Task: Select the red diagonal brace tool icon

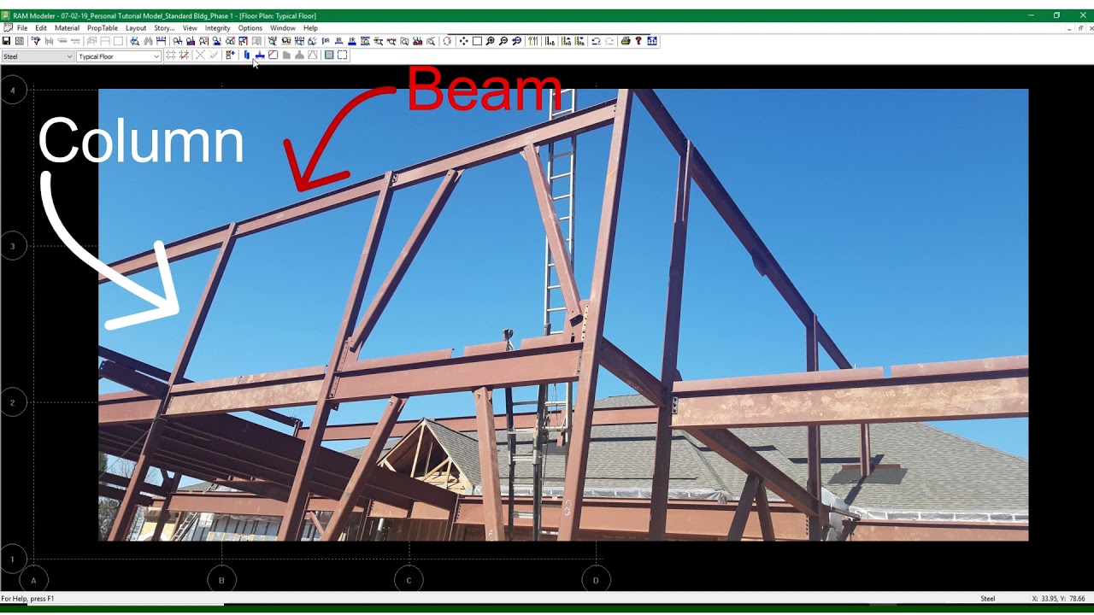Action: [273, 55]
